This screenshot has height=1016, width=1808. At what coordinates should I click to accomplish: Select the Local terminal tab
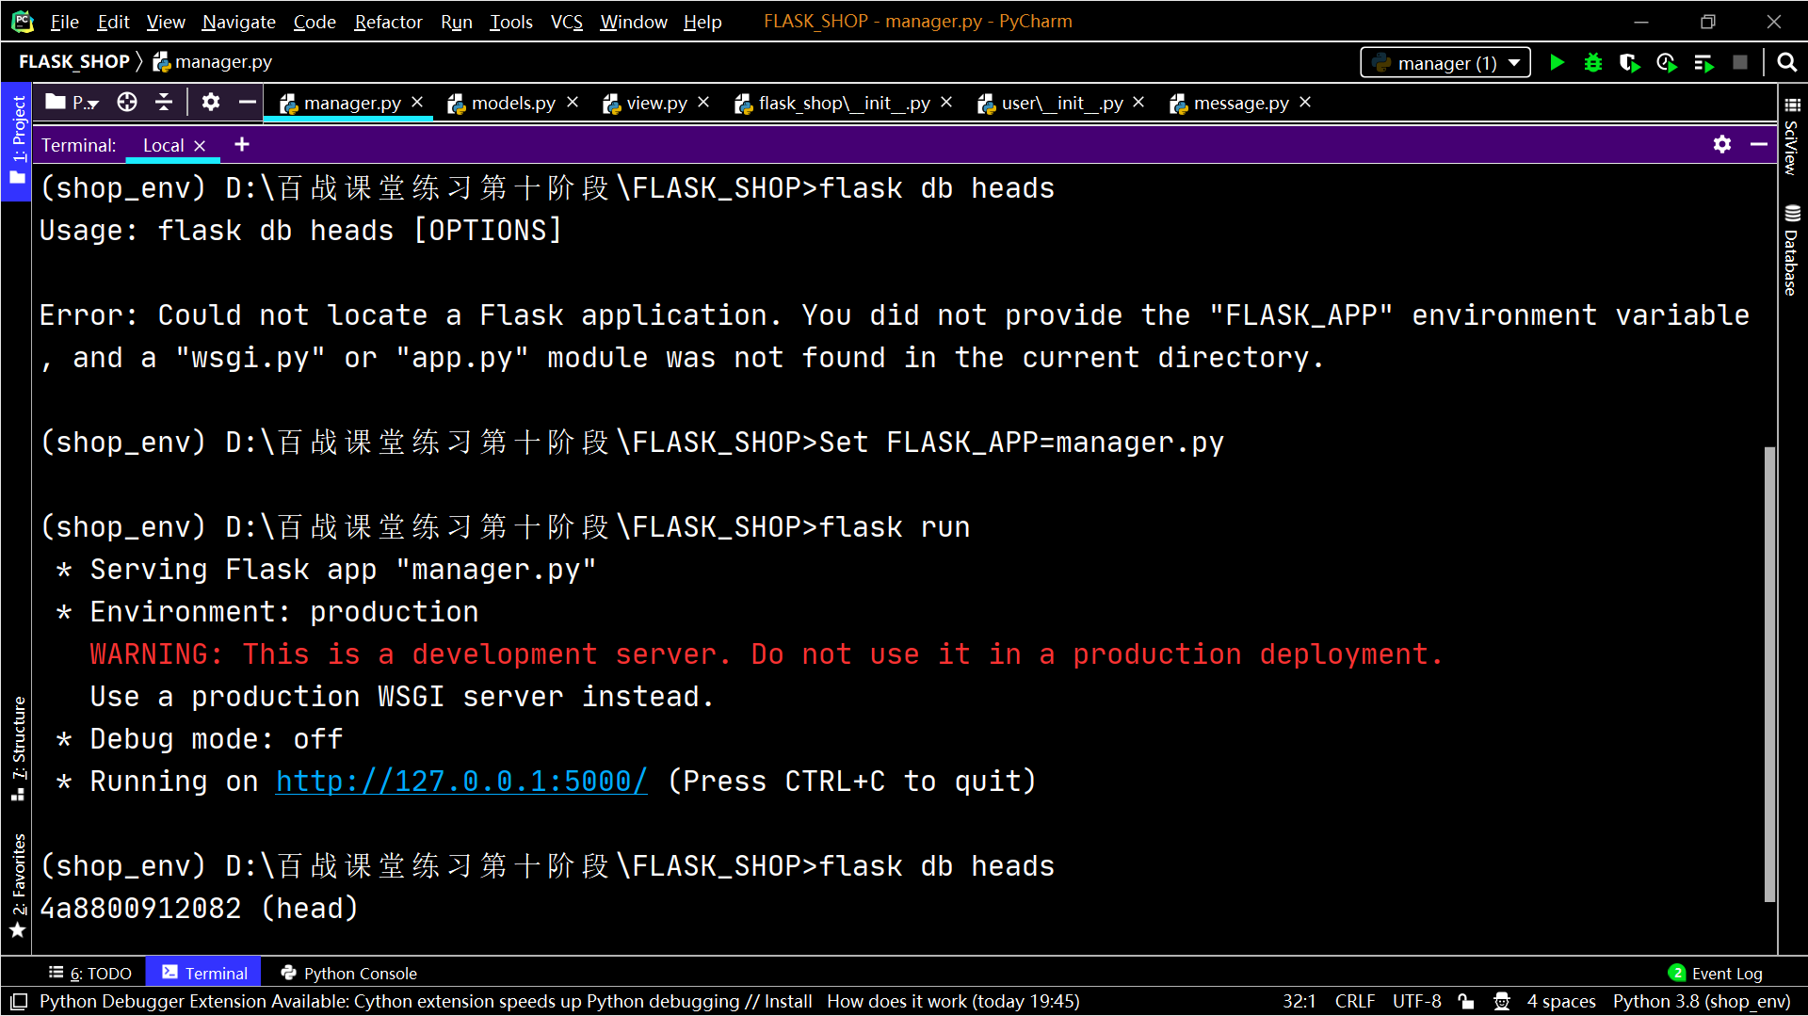coord(163,145)
